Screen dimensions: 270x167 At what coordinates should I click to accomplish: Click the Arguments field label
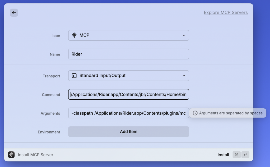tap(50, 113)
